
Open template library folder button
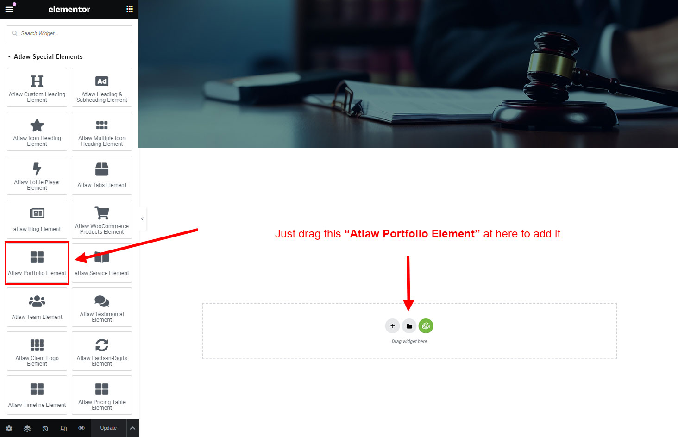[x=409, y=326]
